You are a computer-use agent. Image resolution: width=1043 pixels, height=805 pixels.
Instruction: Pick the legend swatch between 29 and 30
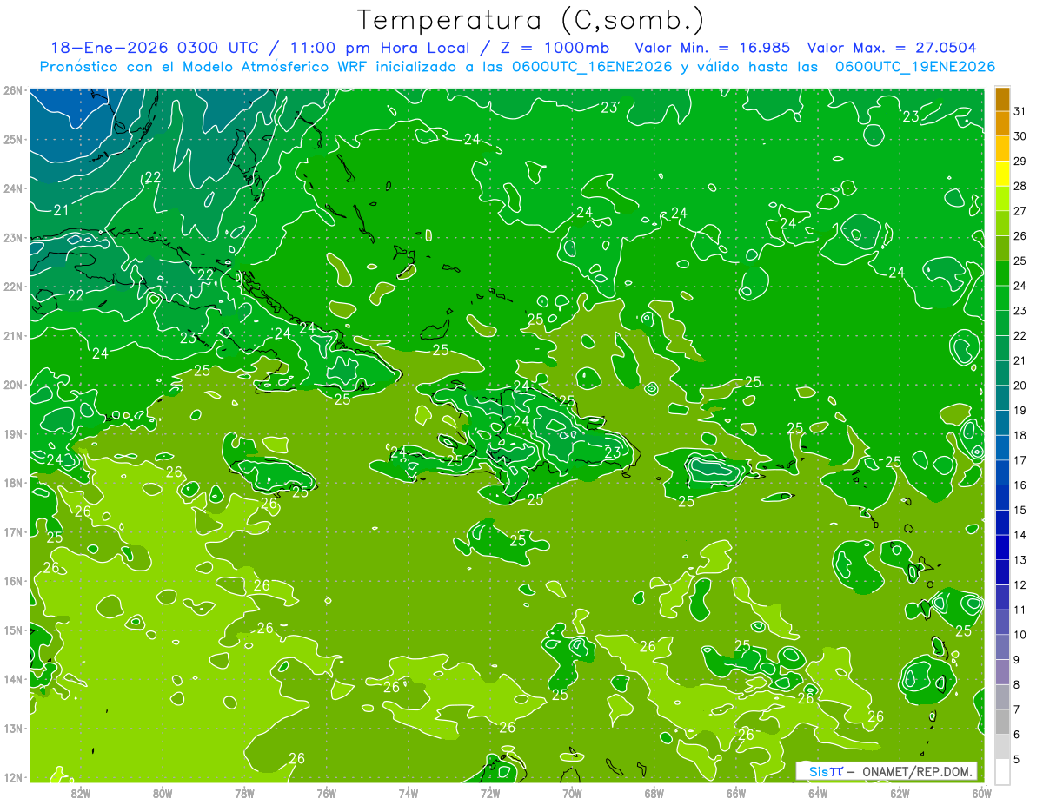pos(1002,148)
